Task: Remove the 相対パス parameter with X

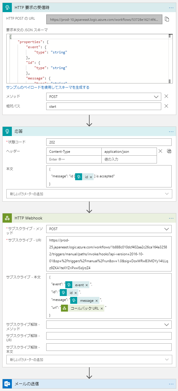Action: pos(166,106)
